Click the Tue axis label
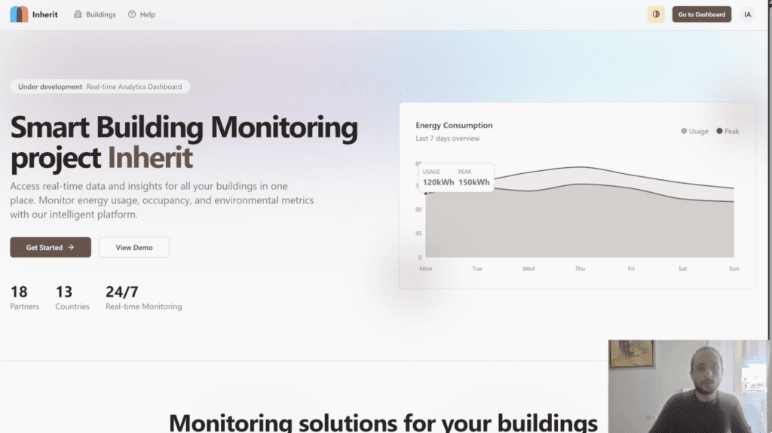Image resolution: width=772 pixels, height=433 pixels. coord(477,269)
